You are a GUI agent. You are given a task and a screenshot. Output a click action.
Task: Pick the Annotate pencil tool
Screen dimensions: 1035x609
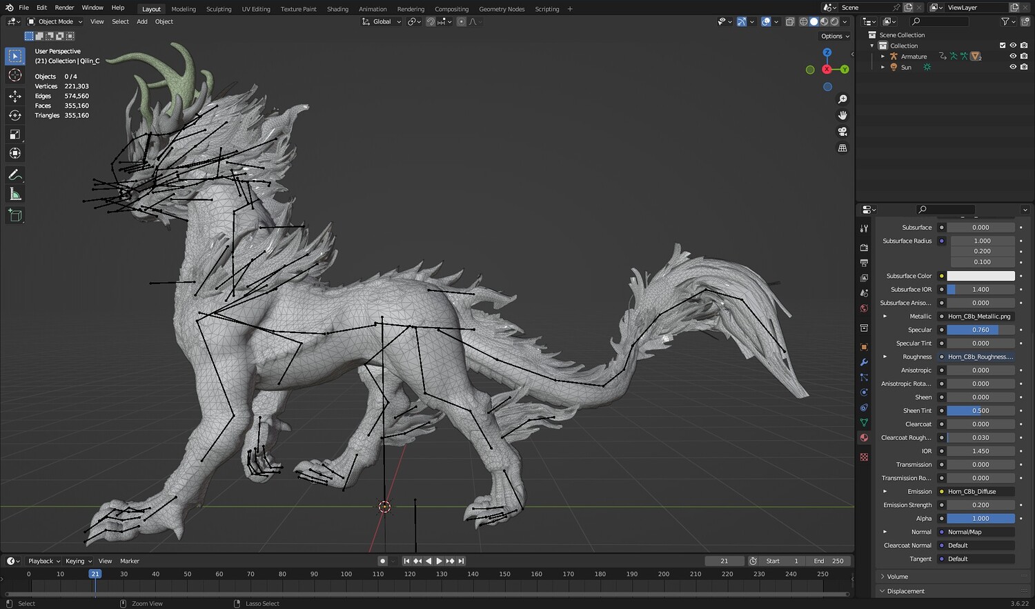(15, 175)
